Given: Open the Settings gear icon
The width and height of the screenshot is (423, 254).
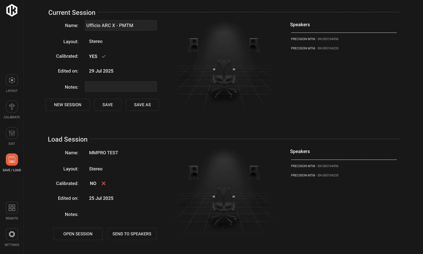Looking at the screenshot, I should point(12,234).
